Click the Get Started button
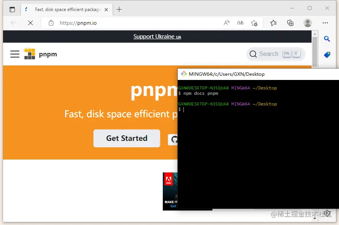 (127, 138)
